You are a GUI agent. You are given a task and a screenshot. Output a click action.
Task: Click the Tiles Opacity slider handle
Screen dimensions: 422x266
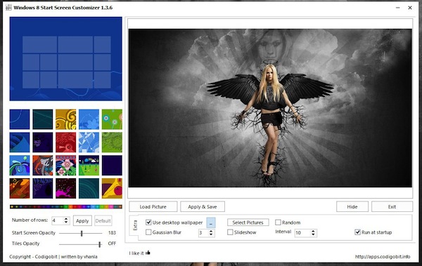pos(100,244)
